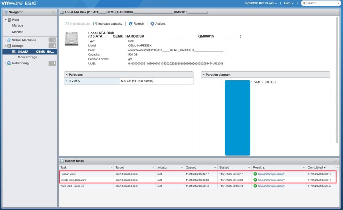The height and width of the screenshot is (210, 343).
Task: Click the disk icon in title bar
Action: point(62,12)
